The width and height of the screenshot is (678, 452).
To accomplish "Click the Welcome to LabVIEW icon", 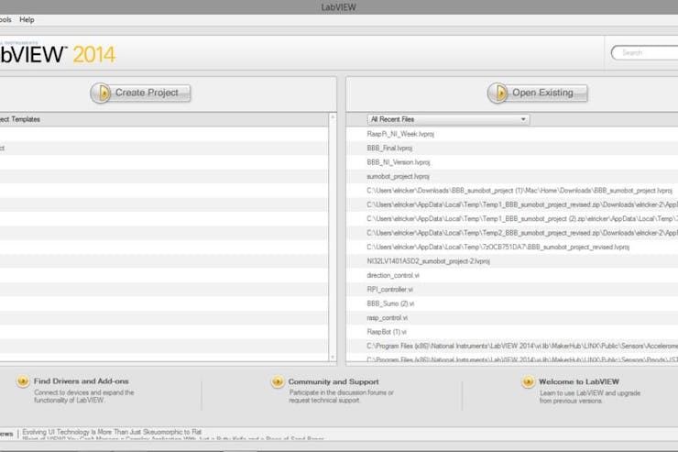I will [x=528, y=382].
